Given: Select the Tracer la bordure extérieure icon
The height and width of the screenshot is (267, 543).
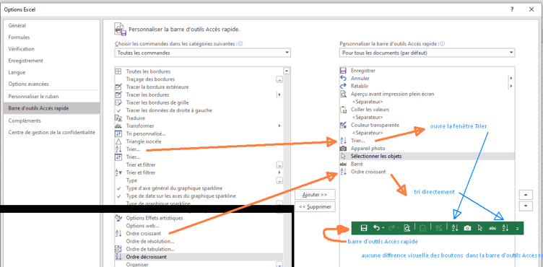Looking at the screenshot, I should point(118,87).
